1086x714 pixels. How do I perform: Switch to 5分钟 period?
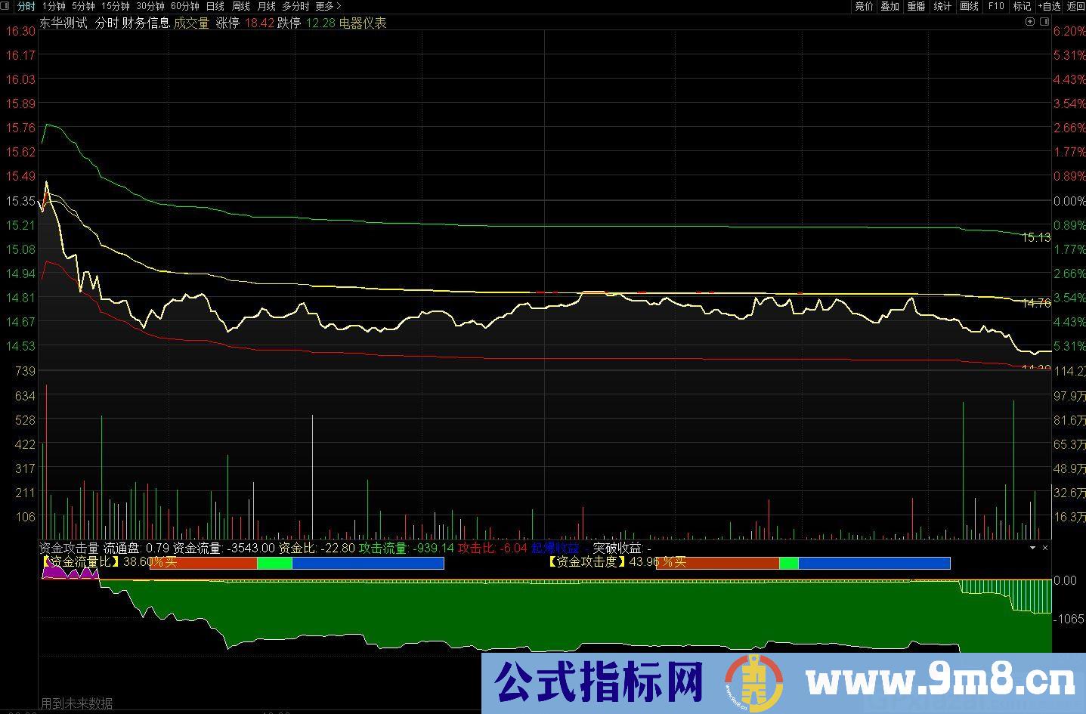[x=83, y=6]
